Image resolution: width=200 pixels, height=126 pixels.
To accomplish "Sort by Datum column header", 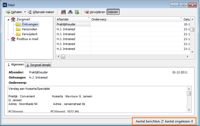I will coord(187,19).
